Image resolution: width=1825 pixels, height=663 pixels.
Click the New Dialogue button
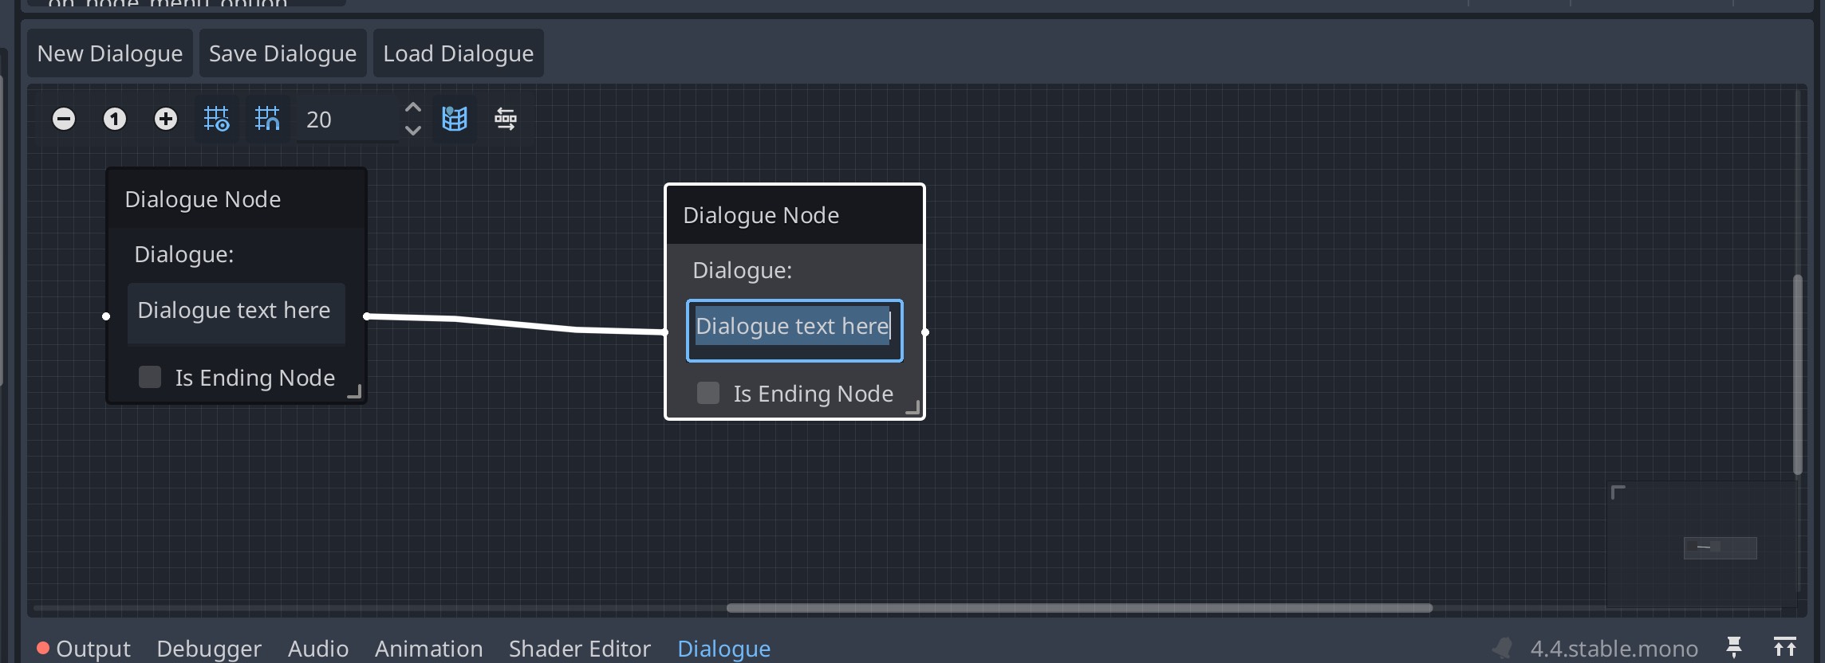(x=110, y=53)
